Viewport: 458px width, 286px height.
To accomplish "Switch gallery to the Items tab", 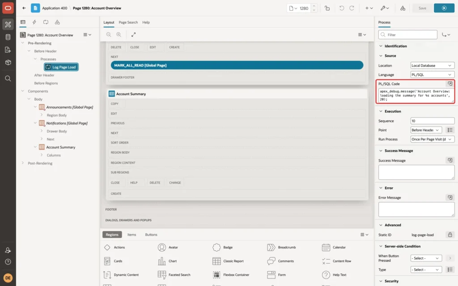I will click(131, 235).
